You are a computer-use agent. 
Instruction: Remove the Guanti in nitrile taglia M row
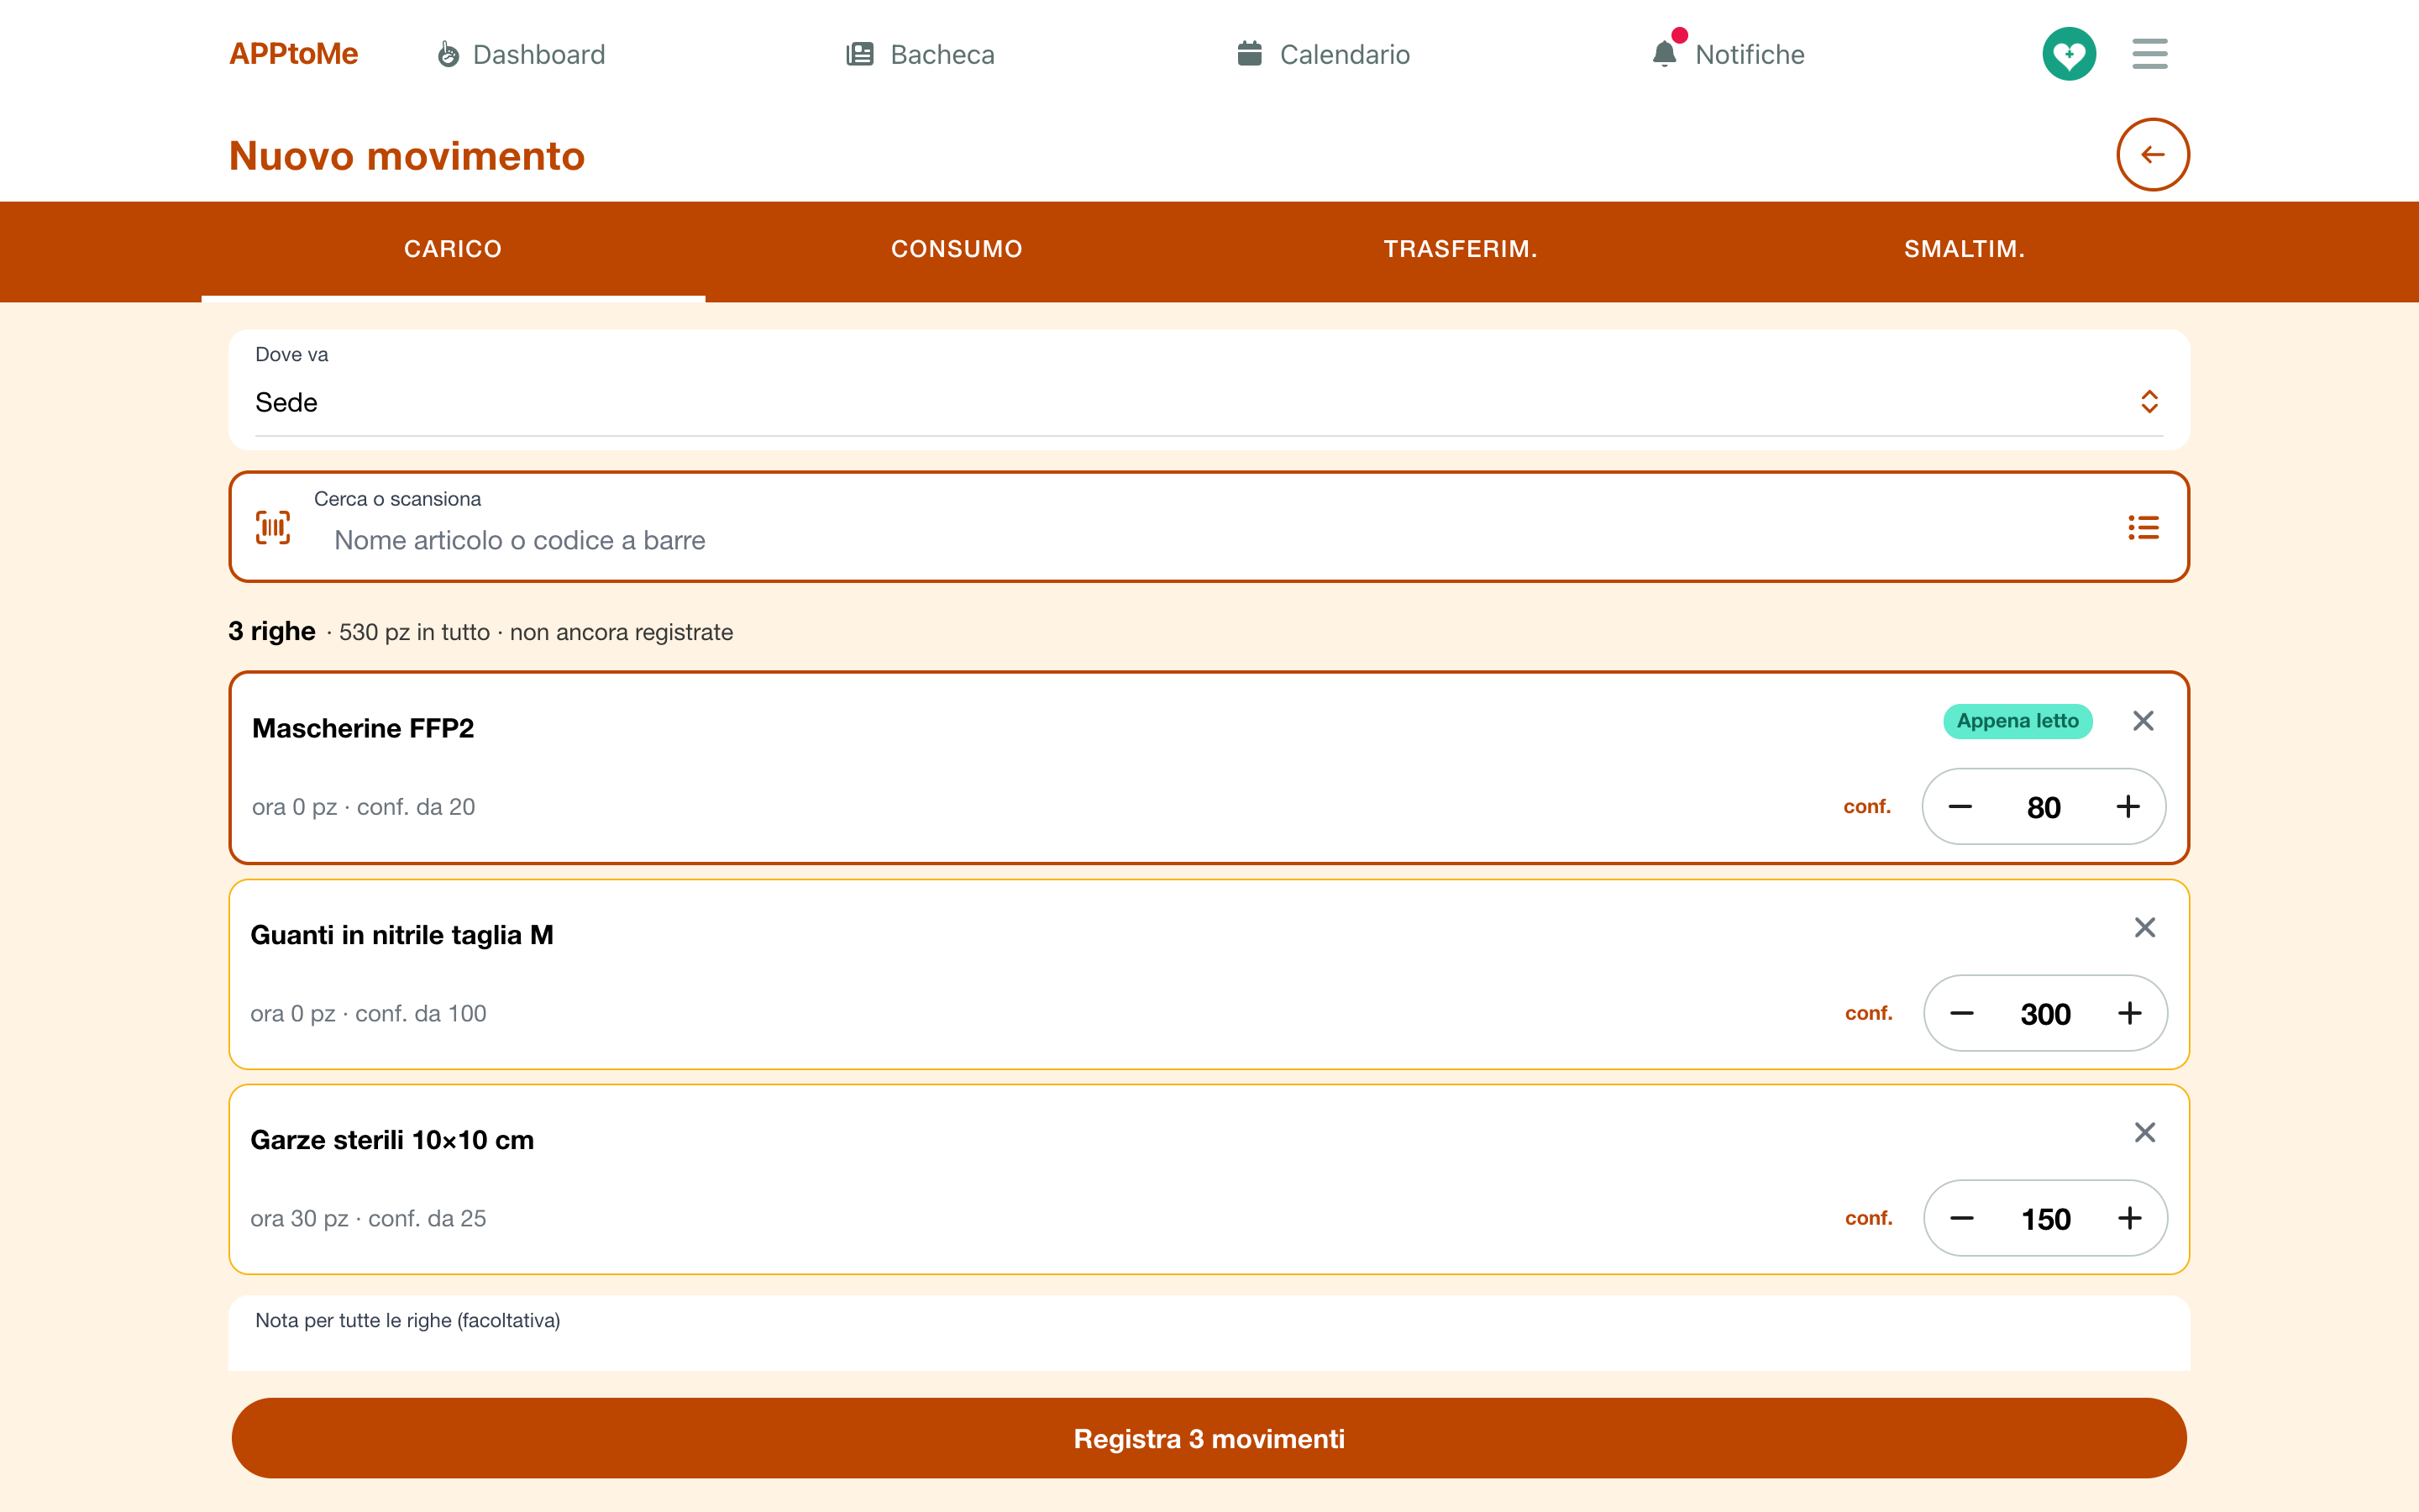[x=2144, y=928]
